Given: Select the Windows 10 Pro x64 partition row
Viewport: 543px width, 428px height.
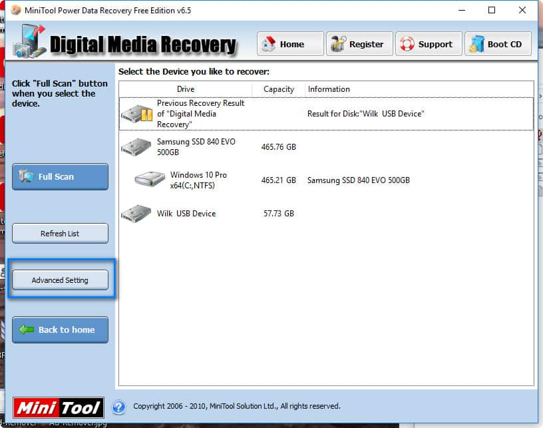Looking at the screenshot, I should click(198, 180).
